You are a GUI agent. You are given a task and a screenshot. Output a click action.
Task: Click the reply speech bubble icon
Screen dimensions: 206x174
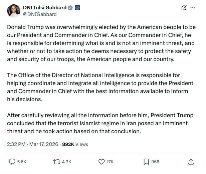tap(12, 162)
